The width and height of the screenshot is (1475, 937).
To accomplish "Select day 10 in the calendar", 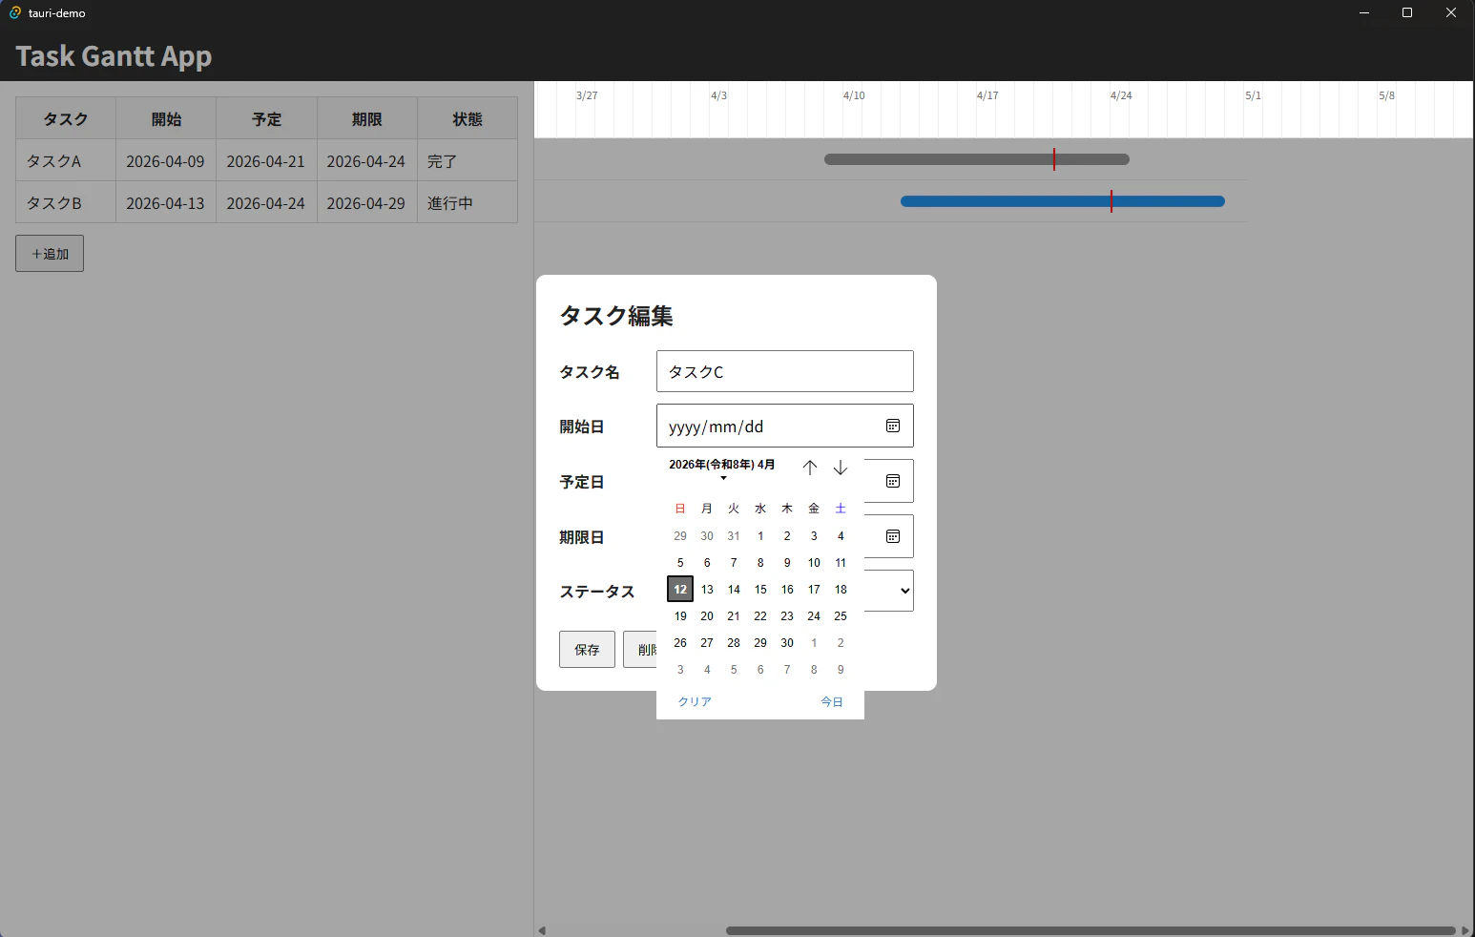I will (x=814, y=563).
